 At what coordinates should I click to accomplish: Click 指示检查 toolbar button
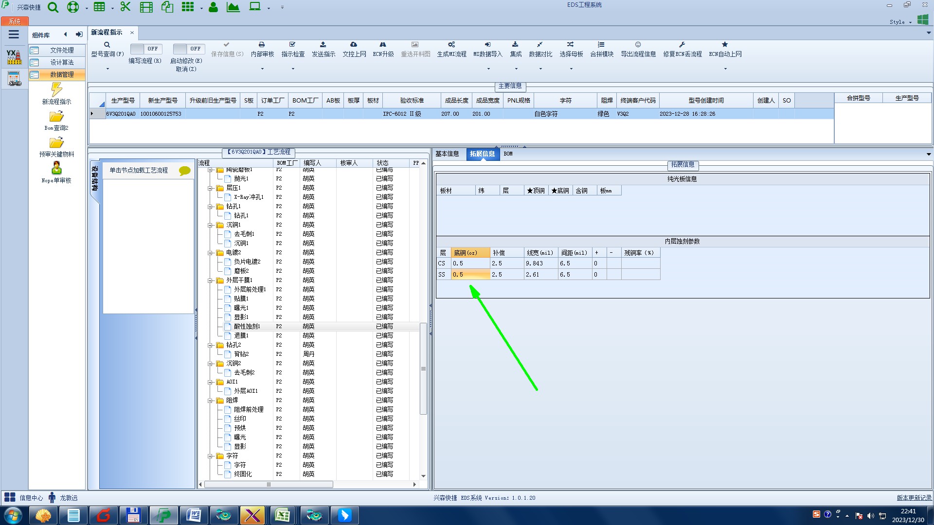(x=293, y=50)
